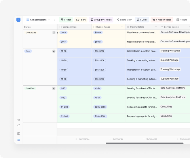190x158 pixels.
Task: Toggle the 1 Filter control
Action: [x=66, y=20]
